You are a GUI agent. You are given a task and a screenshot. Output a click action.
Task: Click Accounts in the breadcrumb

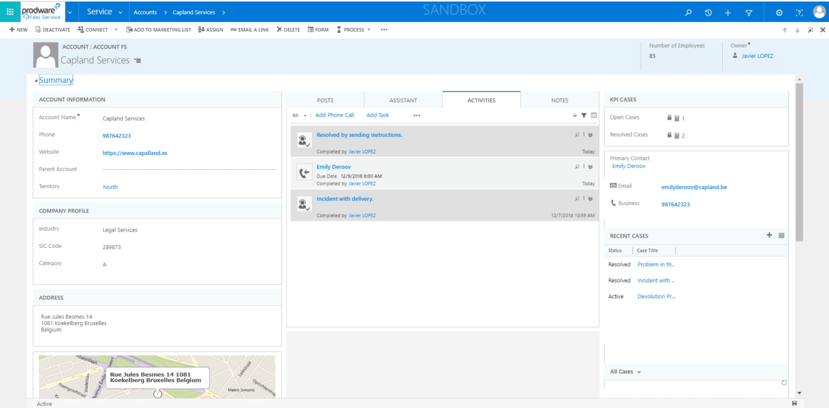(x=145, y=12)
